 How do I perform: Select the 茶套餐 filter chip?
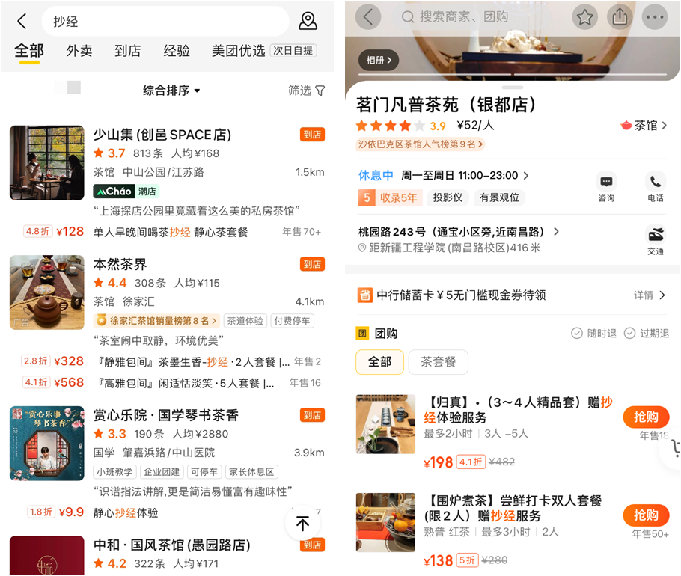click(439, 361)
